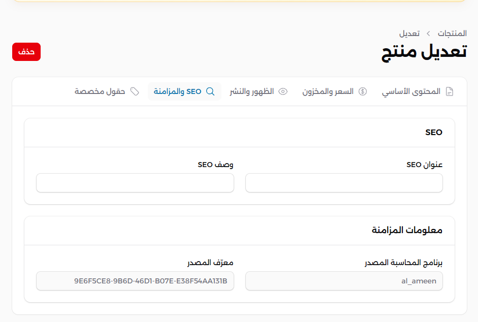Image resolution: width=478 pixels, height=322 pixels.
Task: Click the red حذف delete button
Action: 26,52
